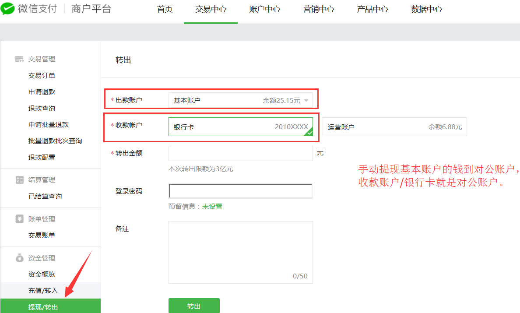Focus the 登录密码 password field
The width and height of the screenshot is (520, 313).
[240, 191]
